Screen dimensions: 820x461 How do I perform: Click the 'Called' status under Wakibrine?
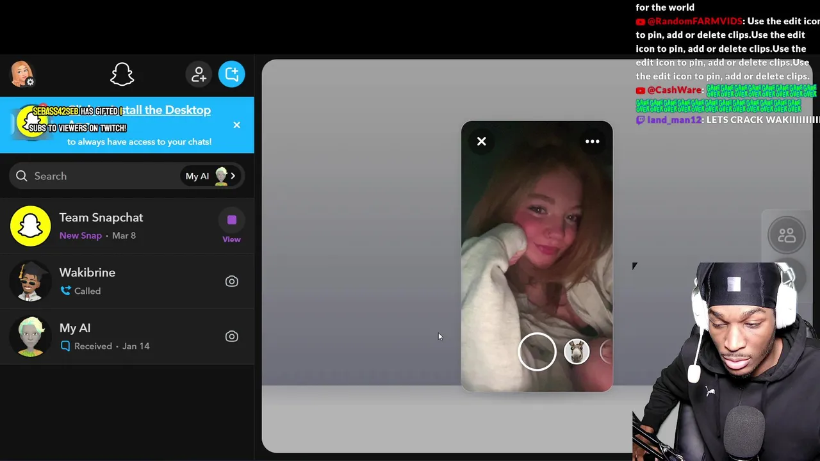(x=87, y=291)
